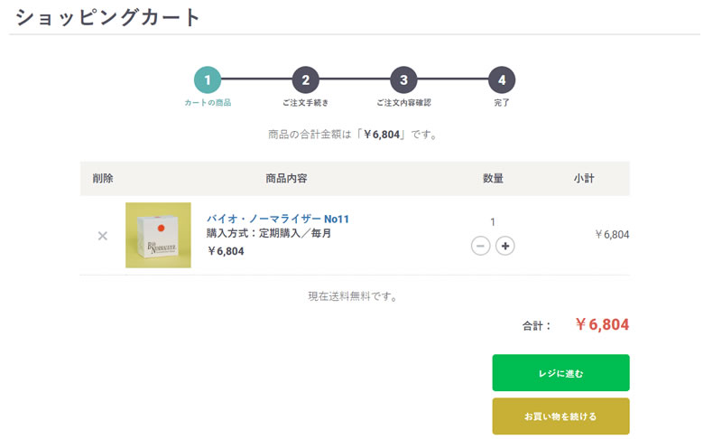Click the step 4 circle
Viewport: 722px width, 439px height.
click(502, 80)
